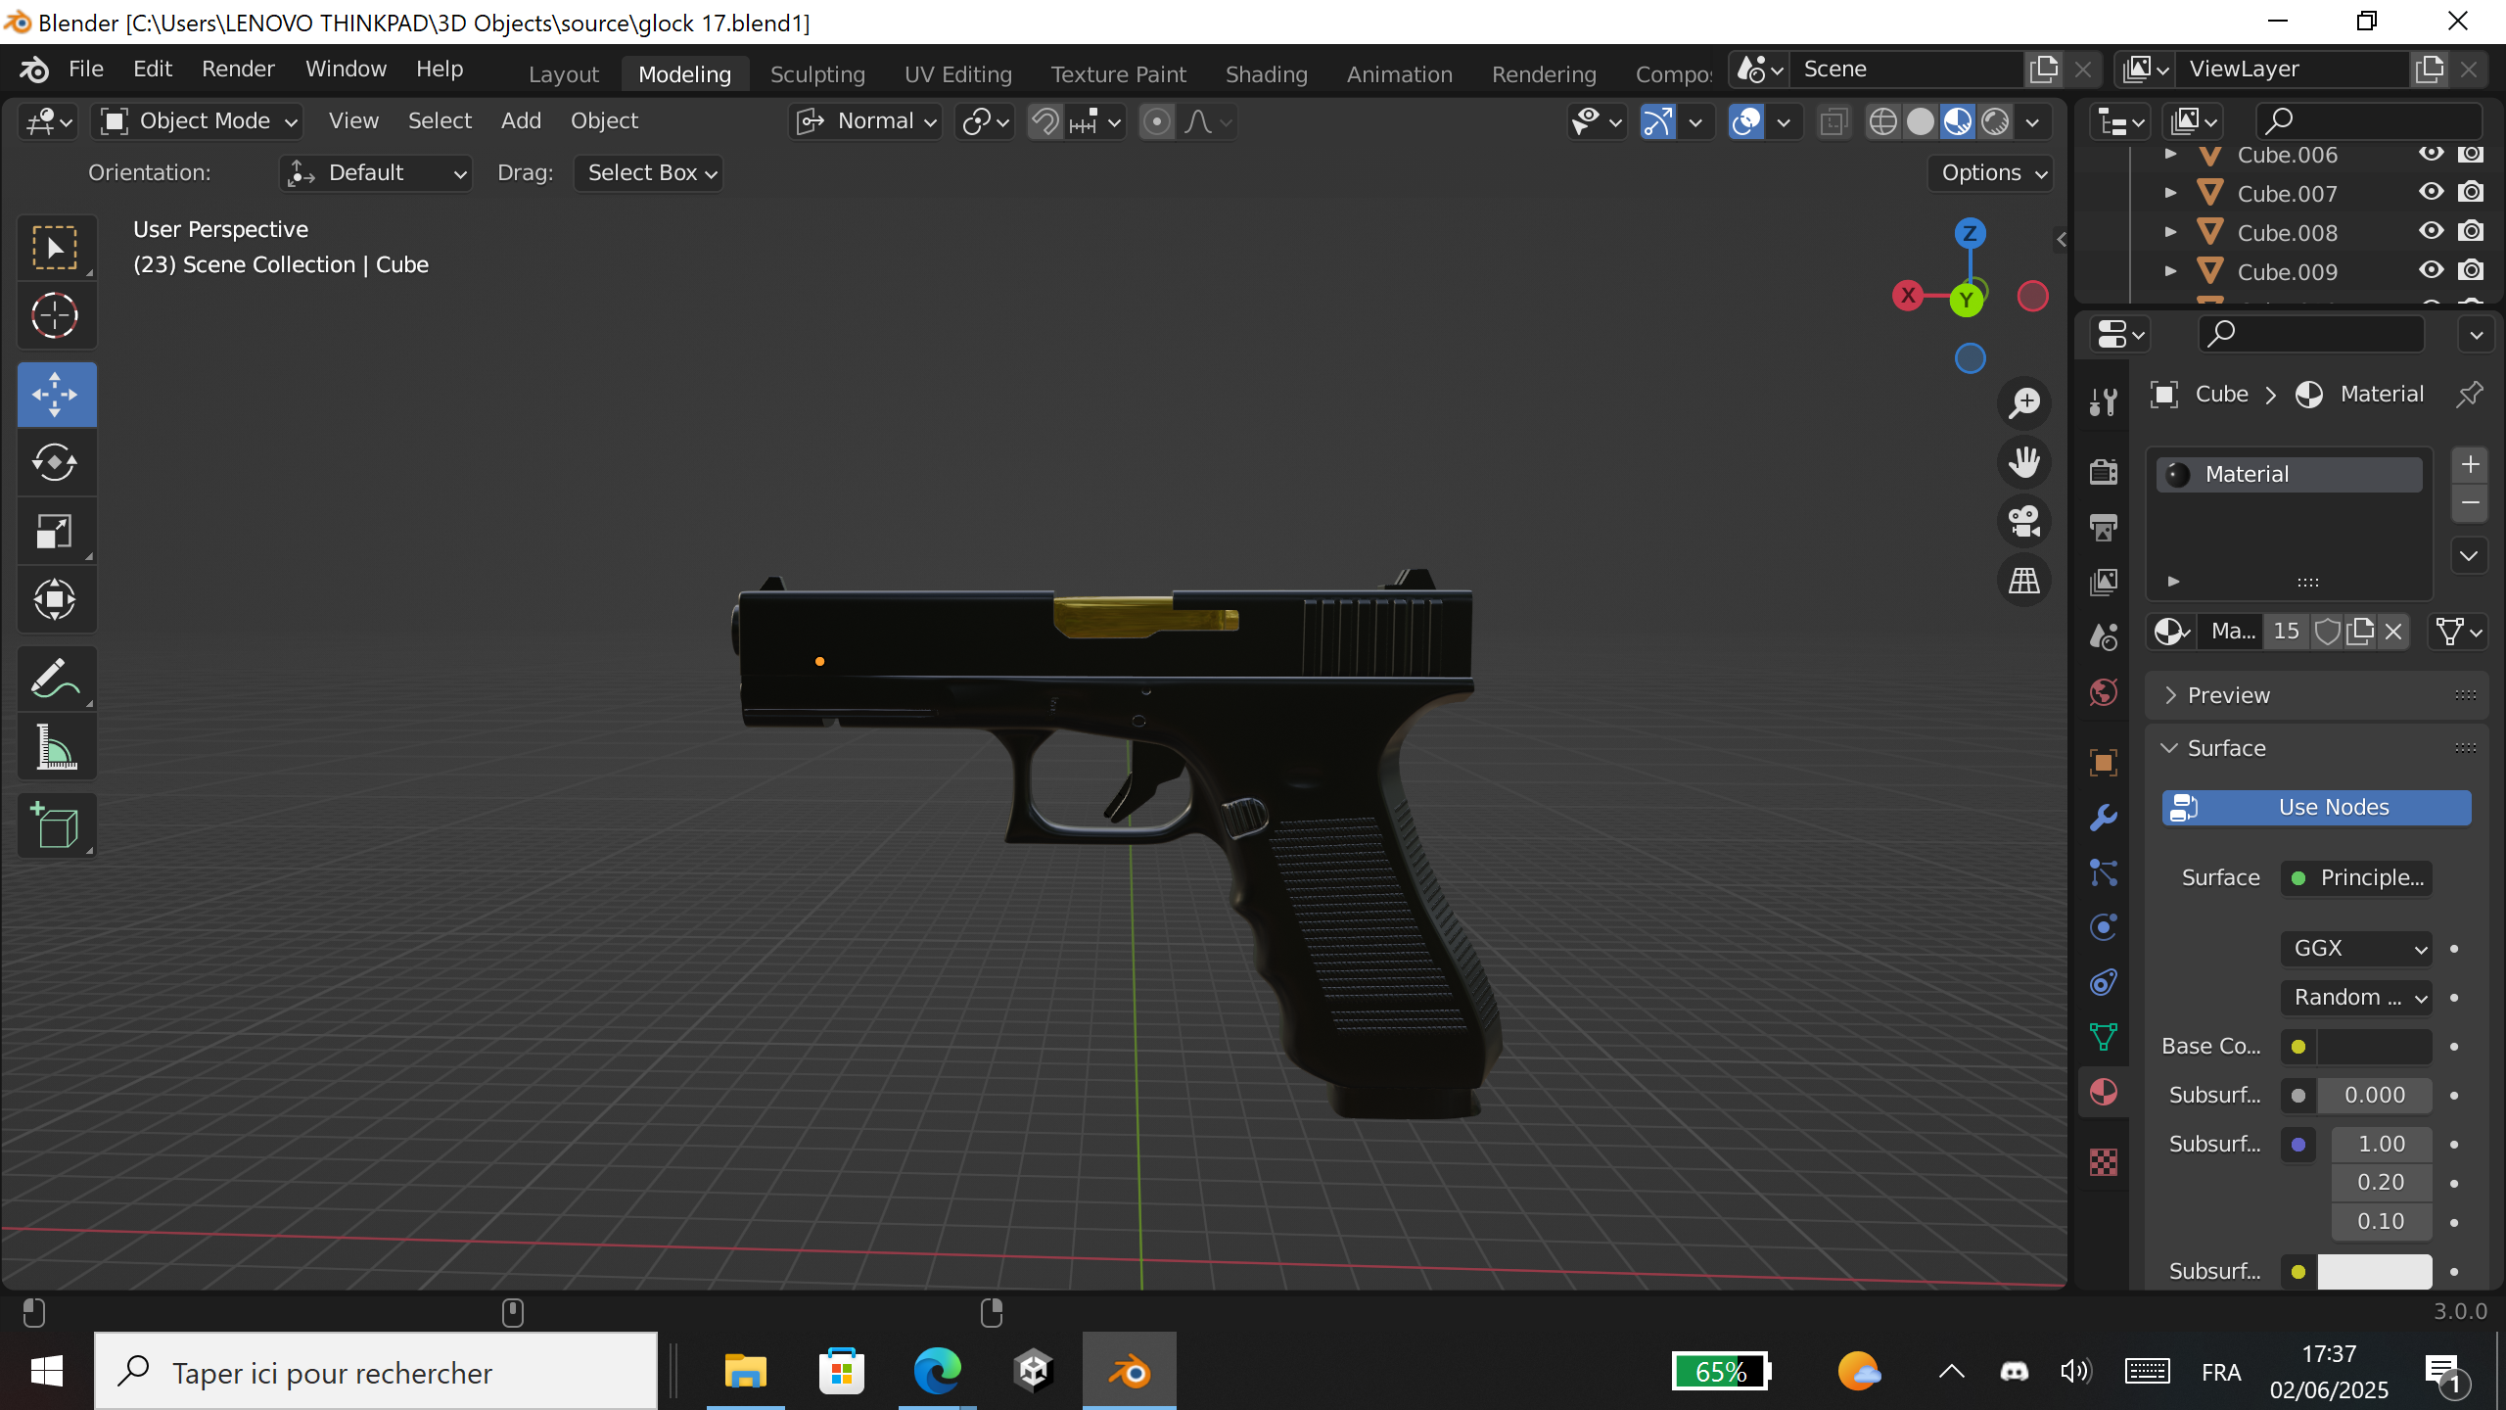Switch to the Shading workspace tab
The image size is (2506, 1410).
[1266, 74]
